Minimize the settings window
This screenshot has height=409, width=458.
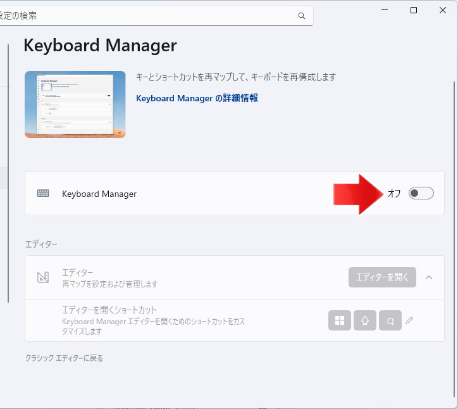(385, 10)
